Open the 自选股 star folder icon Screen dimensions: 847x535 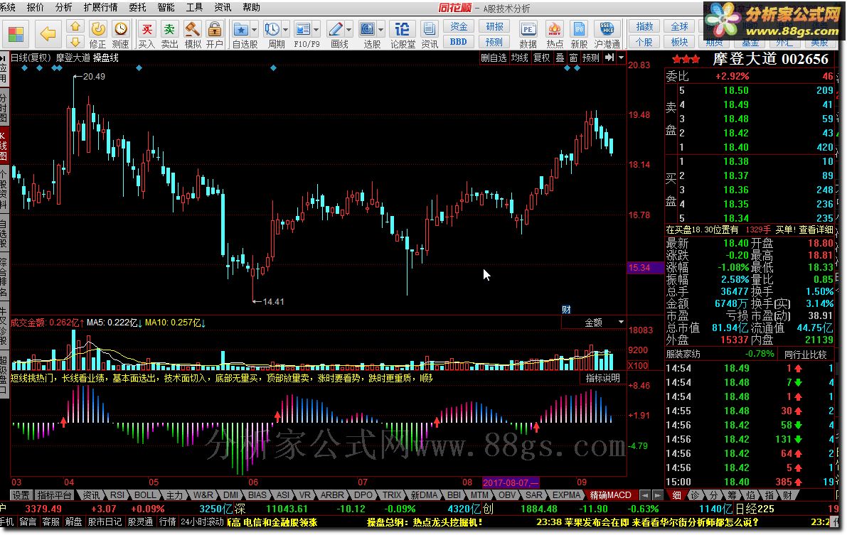240,28
